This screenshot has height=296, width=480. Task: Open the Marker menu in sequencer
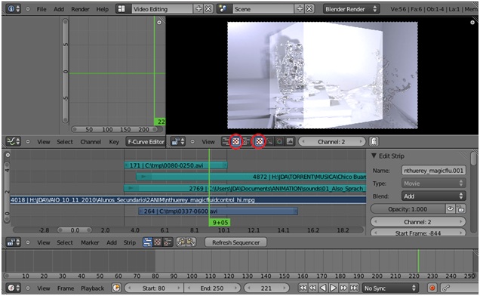click(90, 242)
